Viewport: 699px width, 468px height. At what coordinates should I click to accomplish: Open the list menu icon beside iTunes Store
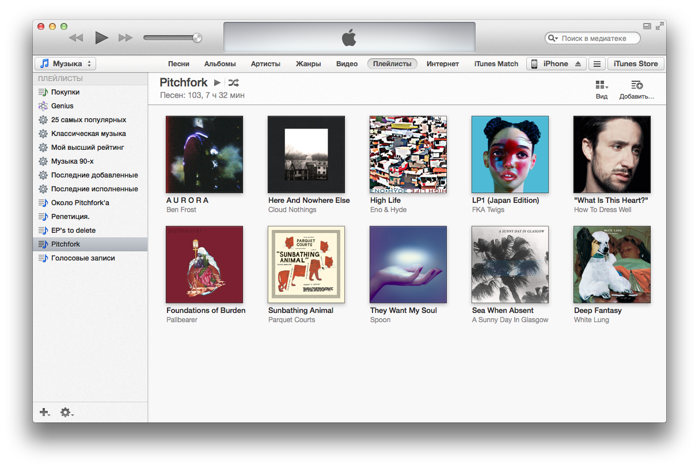coord(597,64)
